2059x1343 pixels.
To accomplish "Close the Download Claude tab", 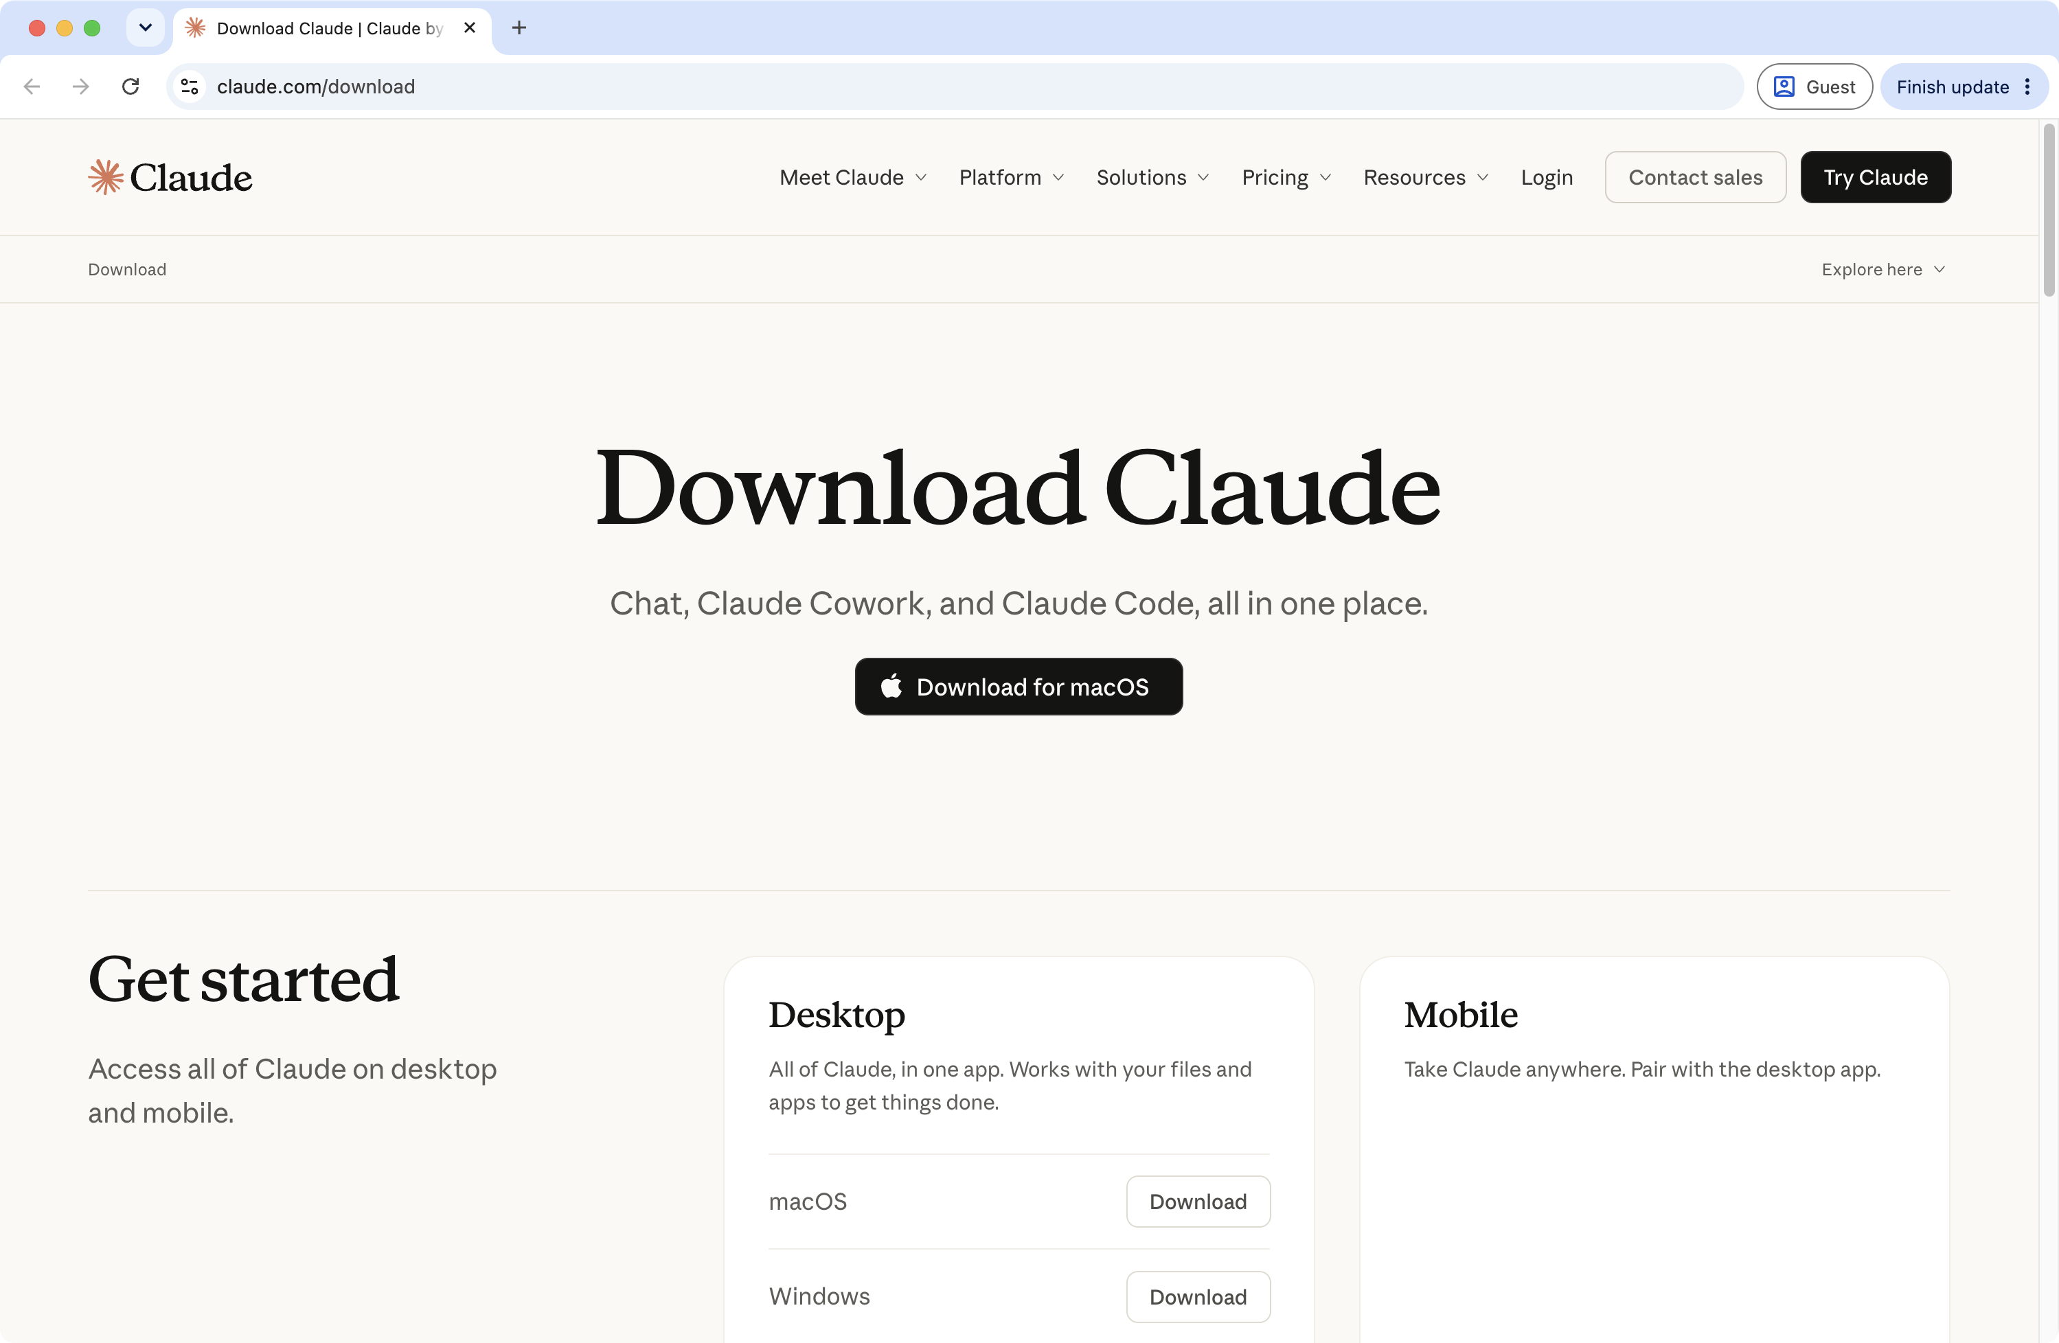I will [470, 27].
